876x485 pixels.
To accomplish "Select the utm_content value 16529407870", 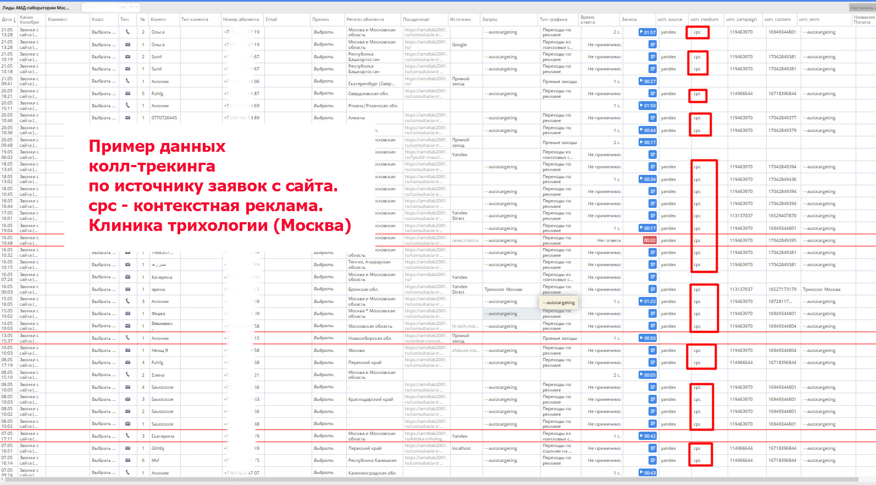I will coord(783,216).
